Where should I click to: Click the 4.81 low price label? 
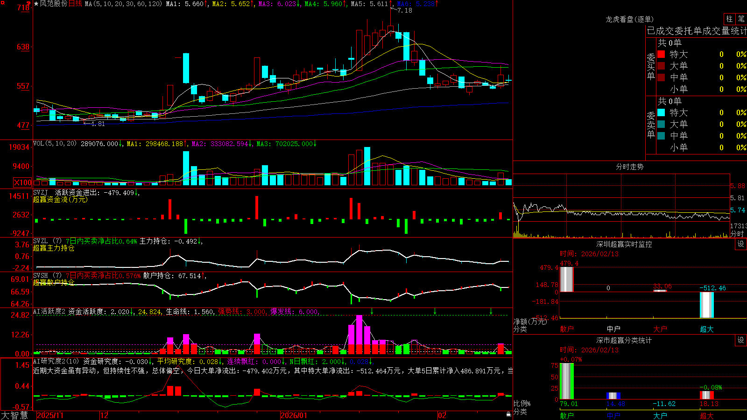click(98, 124)
